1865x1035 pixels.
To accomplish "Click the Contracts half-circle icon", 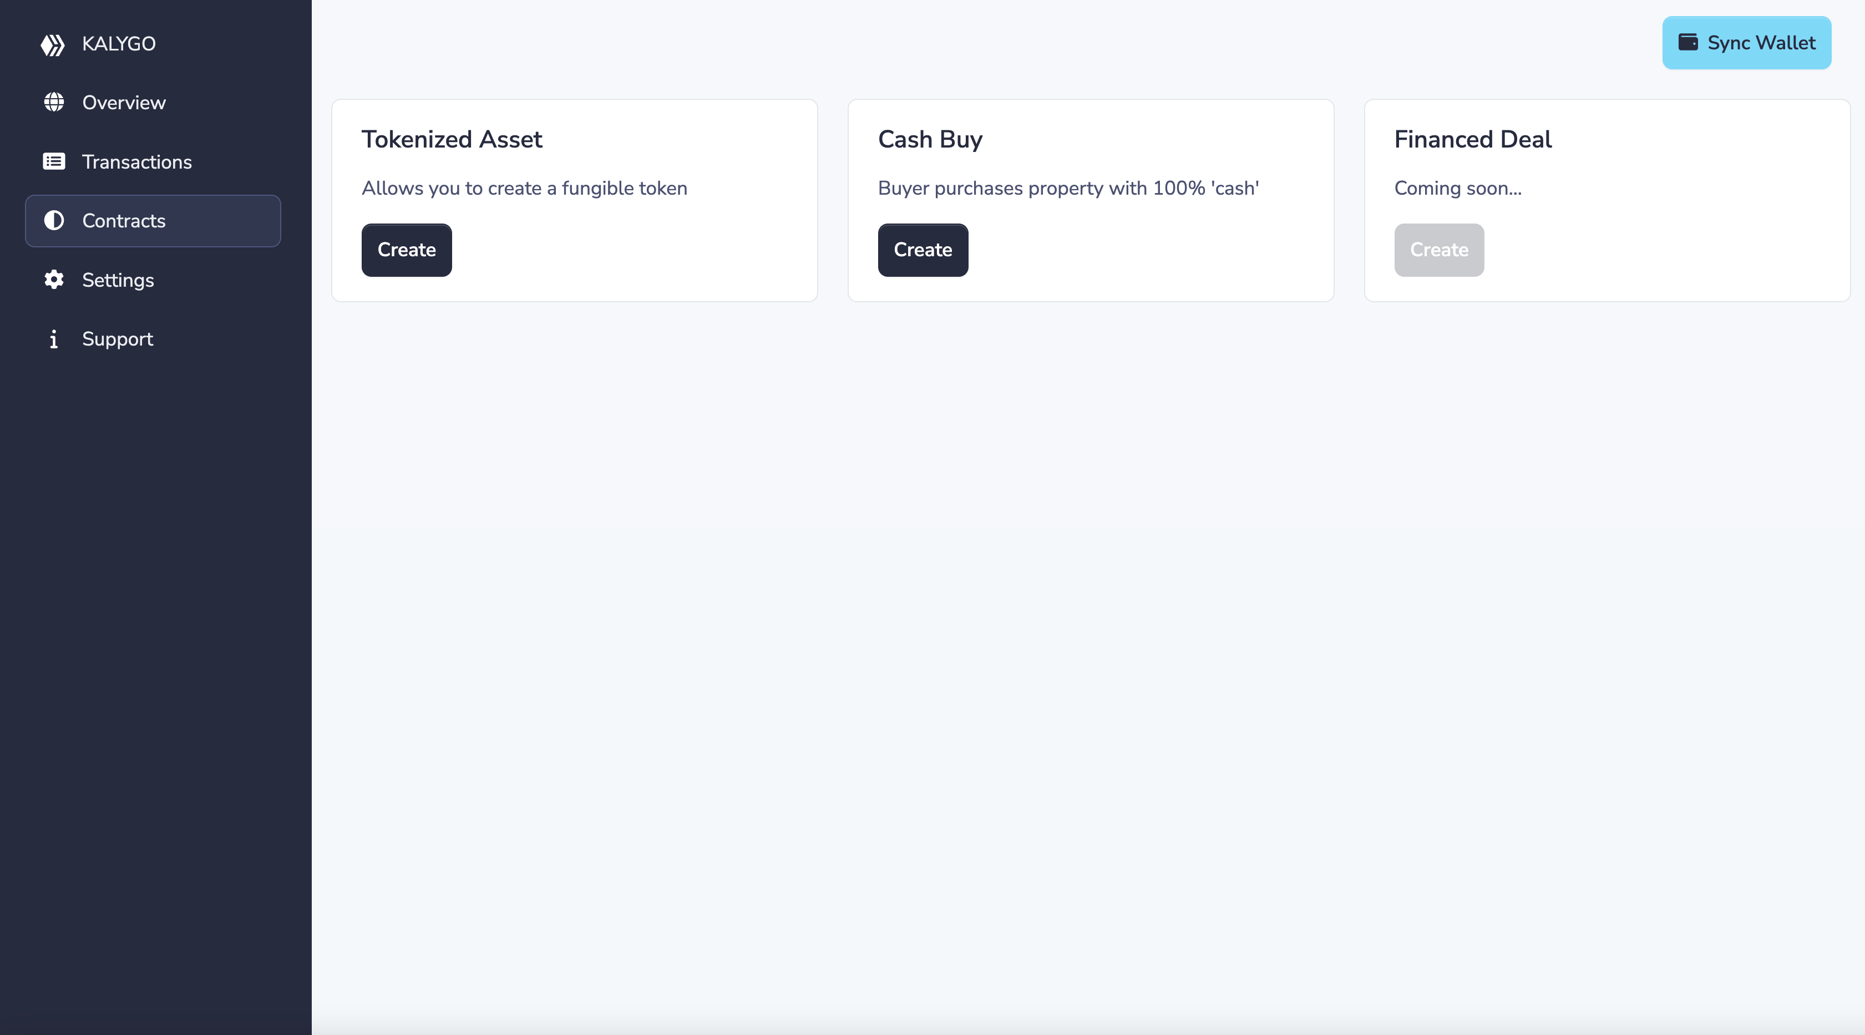I will (x=54, y=220).
